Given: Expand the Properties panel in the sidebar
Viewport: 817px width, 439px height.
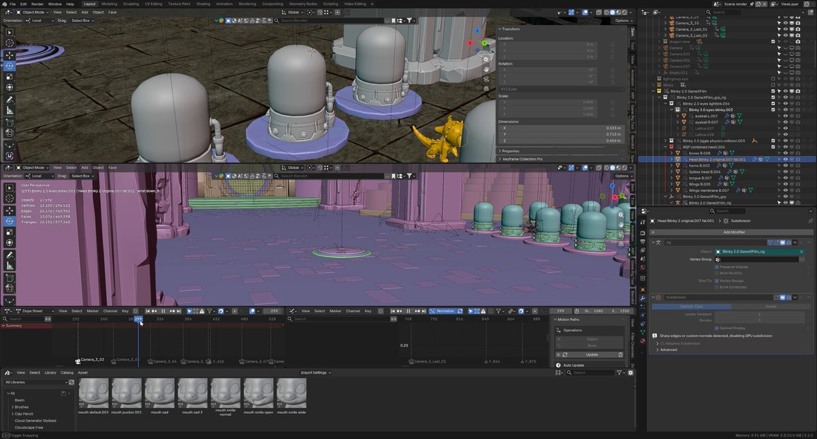Looking at the screenshot, I should click(511, 151).
